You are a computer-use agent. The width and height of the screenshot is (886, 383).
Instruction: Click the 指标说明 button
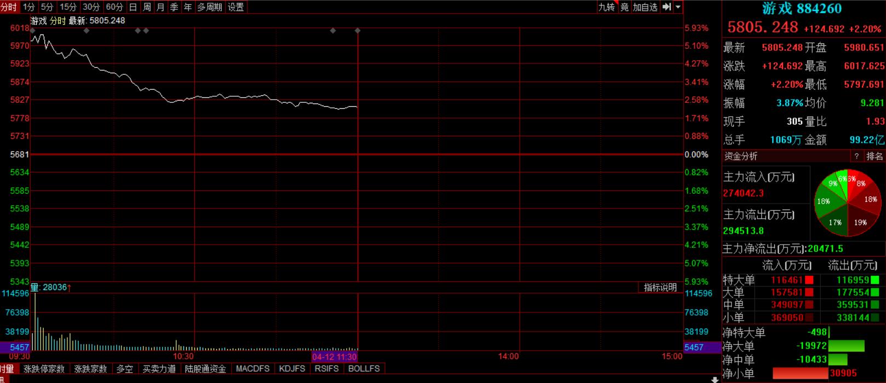tap(660, 288)
